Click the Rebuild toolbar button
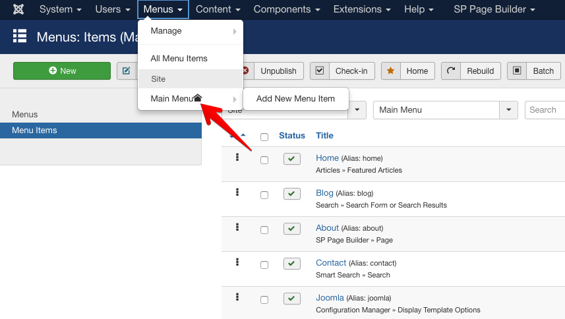The height and width of the screenshot is (319, 565). (471, 71)
